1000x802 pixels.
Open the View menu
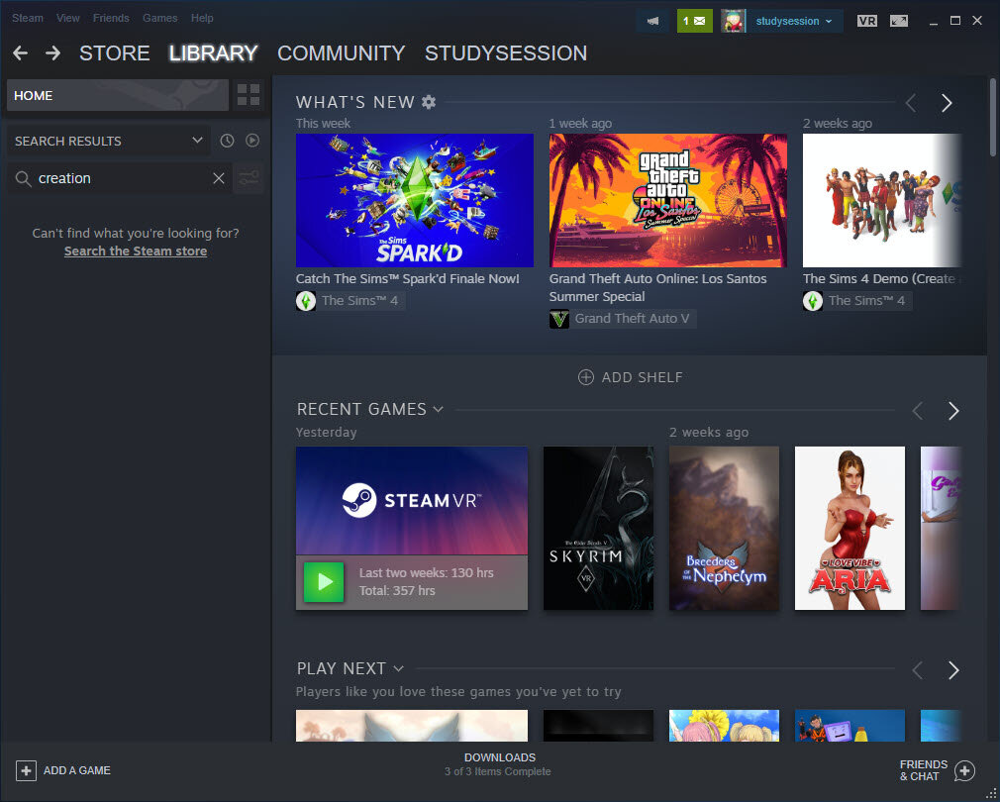67,18
